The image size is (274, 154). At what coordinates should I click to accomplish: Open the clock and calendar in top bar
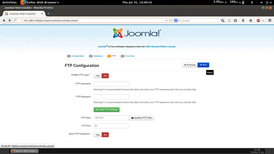click(137, 2)
